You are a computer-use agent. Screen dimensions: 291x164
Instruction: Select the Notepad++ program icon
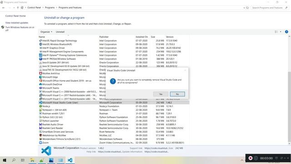(40, 110)
